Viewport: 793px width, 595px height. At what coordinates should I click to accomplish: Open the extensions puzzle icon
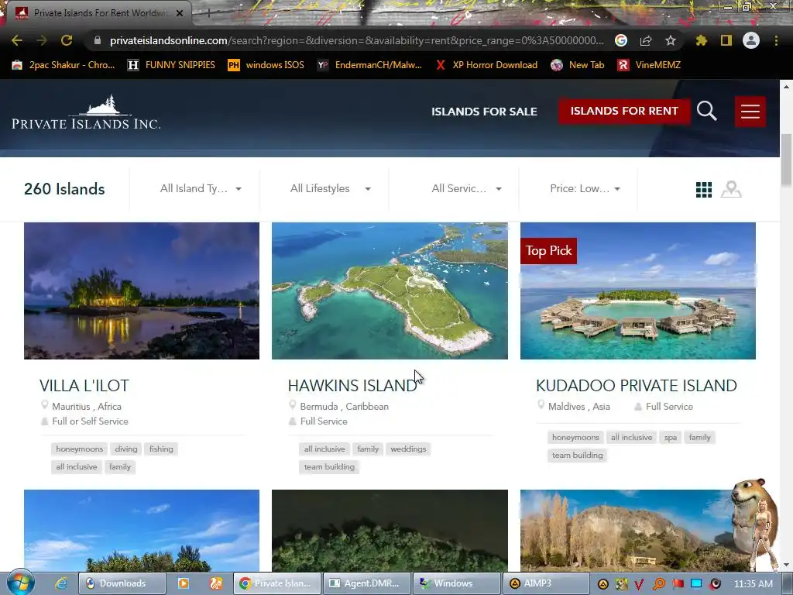(x=701, y=40)
